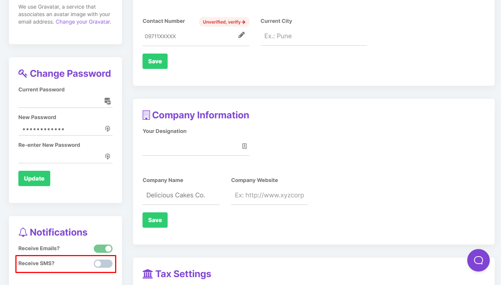Open the purple chat support bubble
Viewport: 501px width, 285px height.
(478, 260)
